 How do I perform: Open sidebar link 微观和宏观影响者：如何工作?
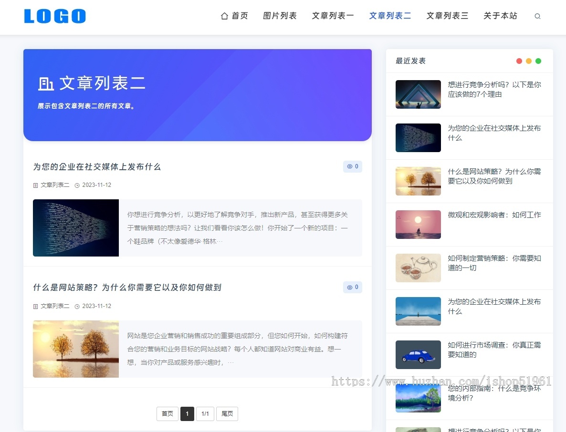tap(494, 215)
